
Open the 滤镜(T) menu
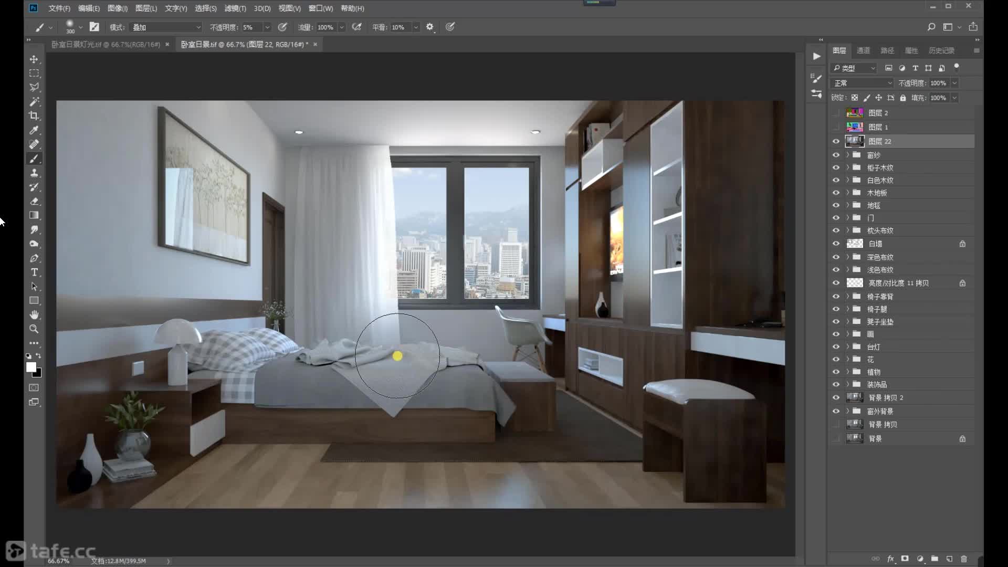(x=235, y=8)
